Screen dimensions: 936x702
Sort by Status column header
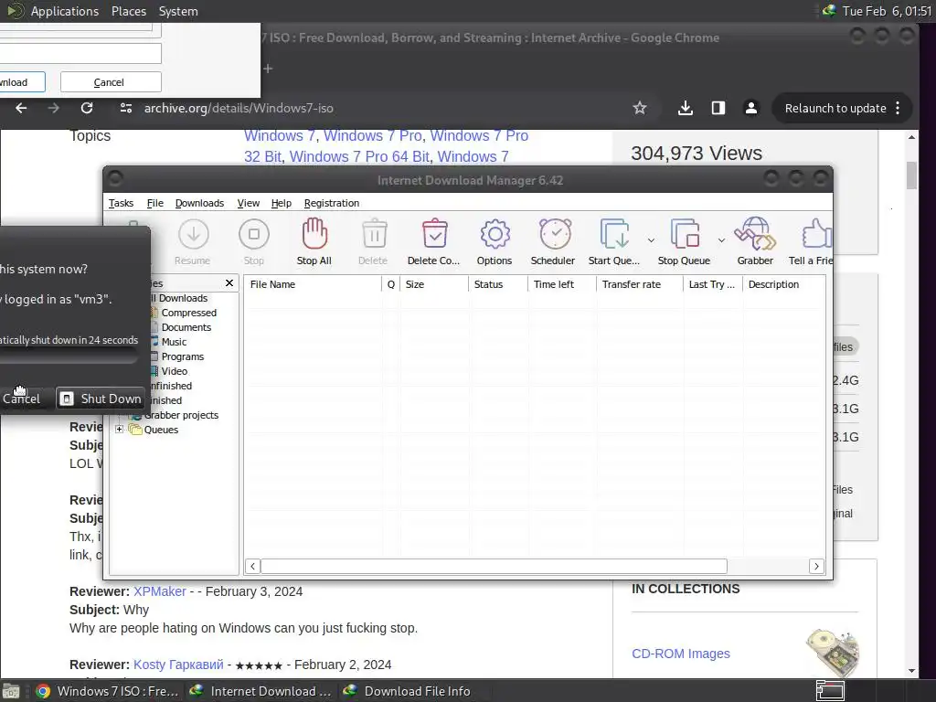click(498, 284)
